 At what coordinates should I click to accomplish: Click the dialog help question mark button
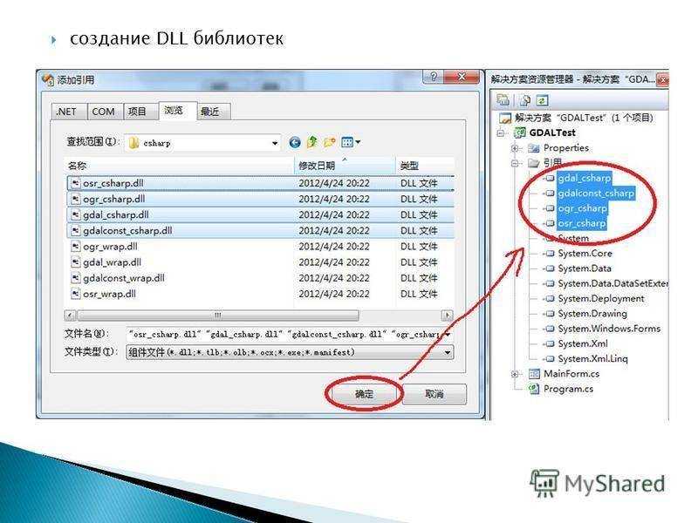point(434,78)
